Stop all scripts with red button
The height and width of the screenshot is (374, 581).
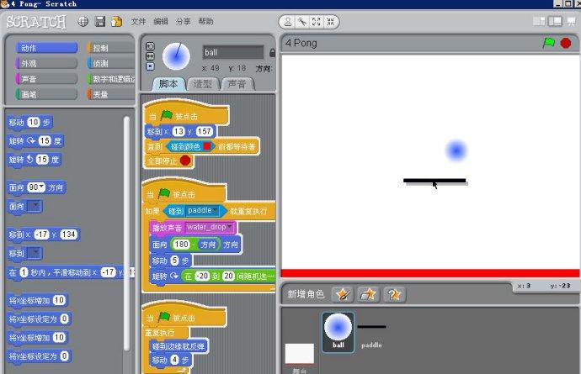click(566, 43)
